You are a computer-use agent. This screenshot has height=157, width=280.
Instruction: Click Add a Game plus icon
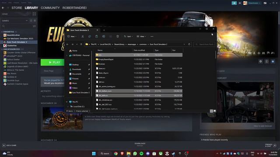pyautogui.click(x=4, y=145)
